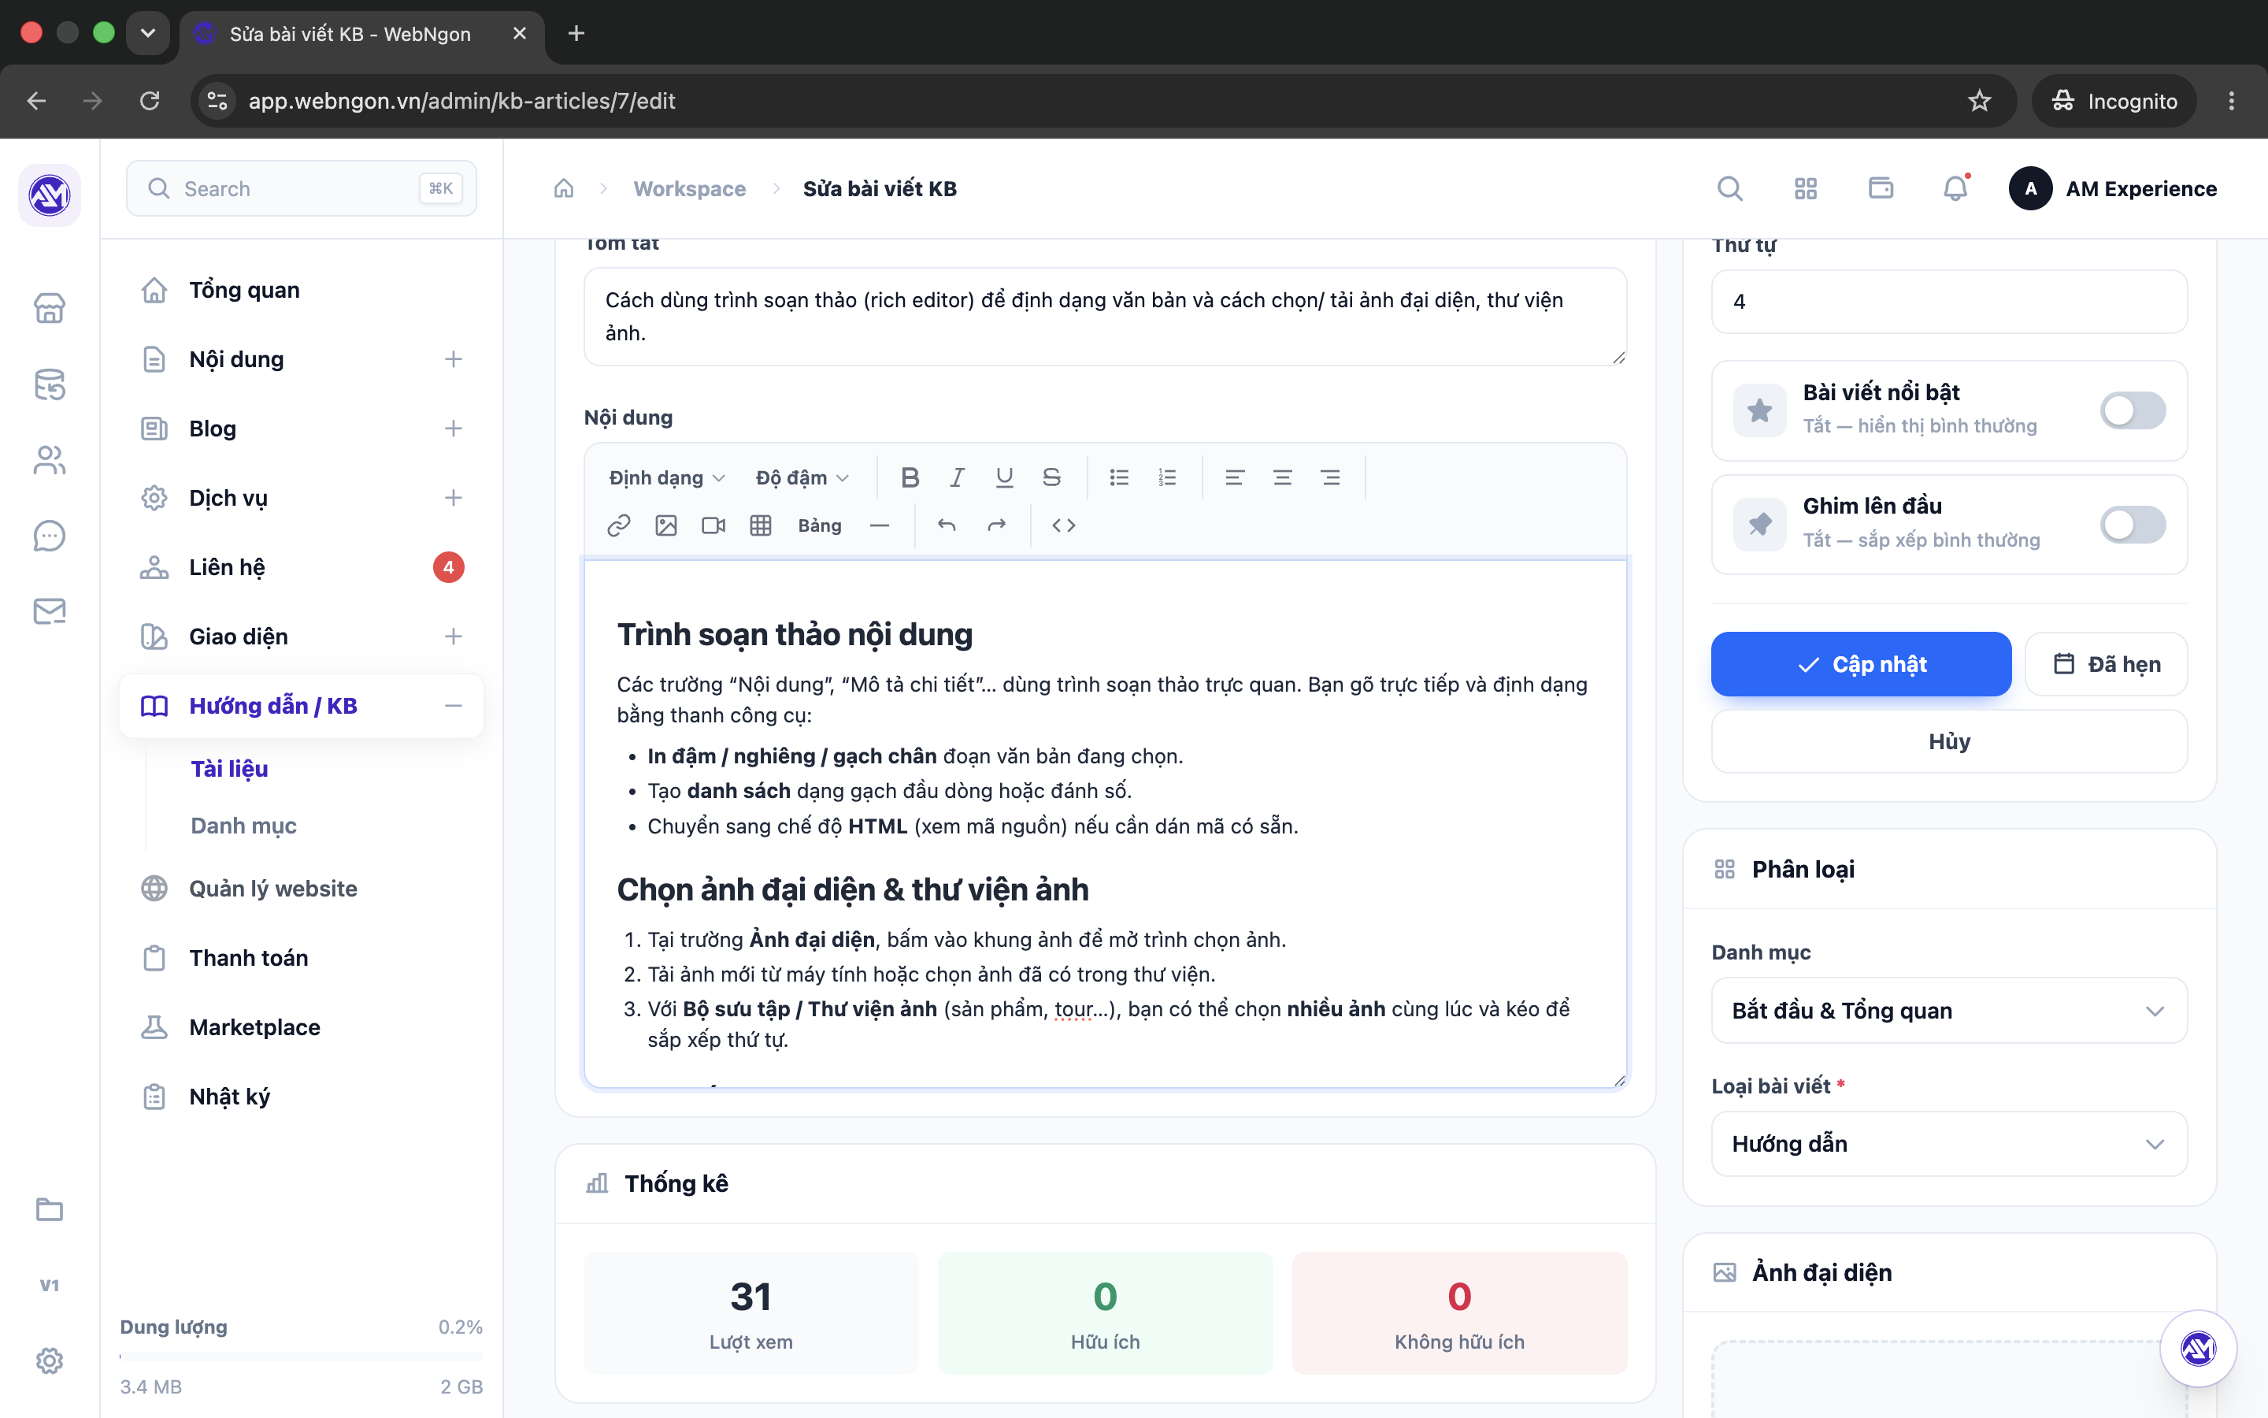This screenshot has height=1418, width=2268.
Task: Open the folder icon in the left rail
Action: [50, 1210]
